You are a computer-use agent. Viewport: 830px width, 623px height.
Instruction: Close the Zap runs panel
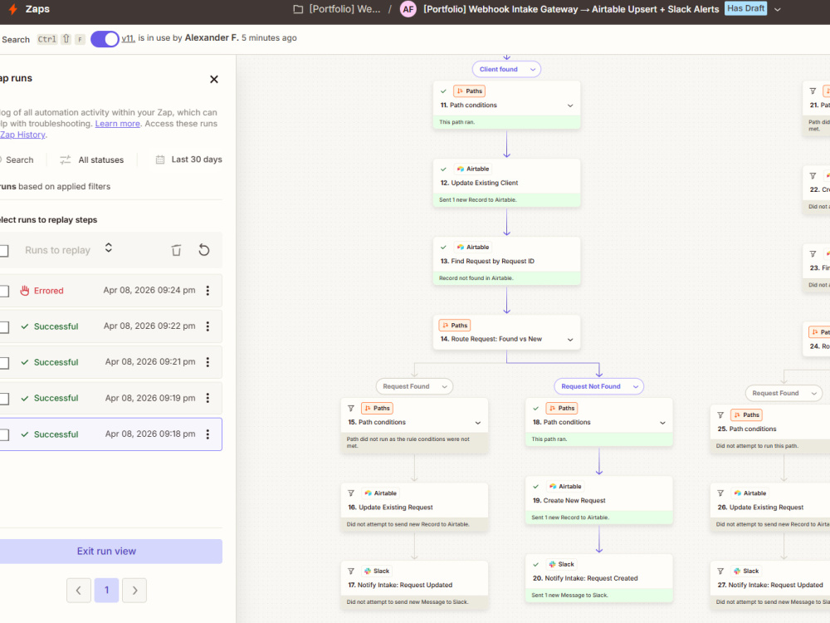[x=214, y=80]
